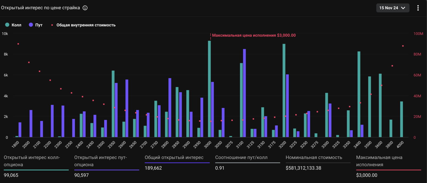
Task: Click the green call bar at strike 3400
Action: click(x=359, y=94)
